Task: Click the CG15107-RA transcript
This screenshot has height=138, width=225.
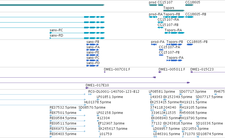Action: [160, 22]
